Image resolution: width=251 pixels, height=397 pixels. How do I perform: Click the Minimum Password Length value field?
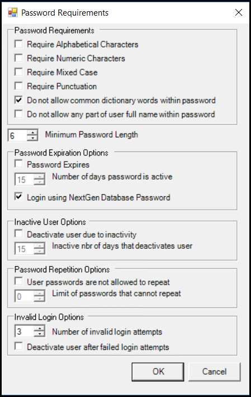click(x=17, y=135)
